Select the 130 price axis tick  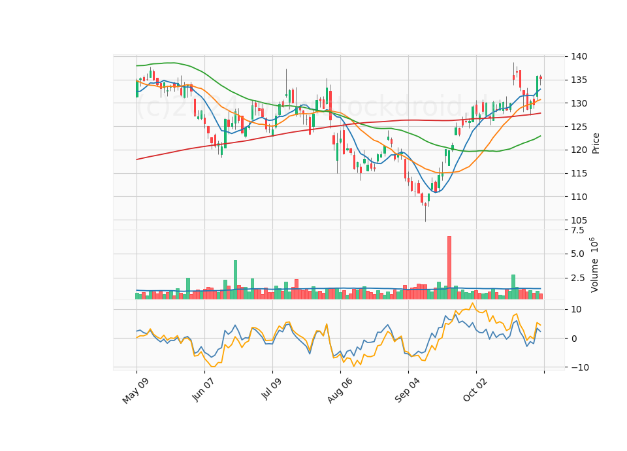click(x=579, y=103)
